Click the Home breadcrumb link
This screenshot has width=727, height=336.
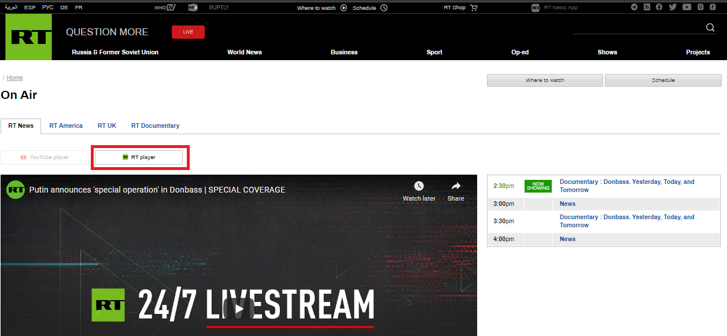tap(14, 78)
